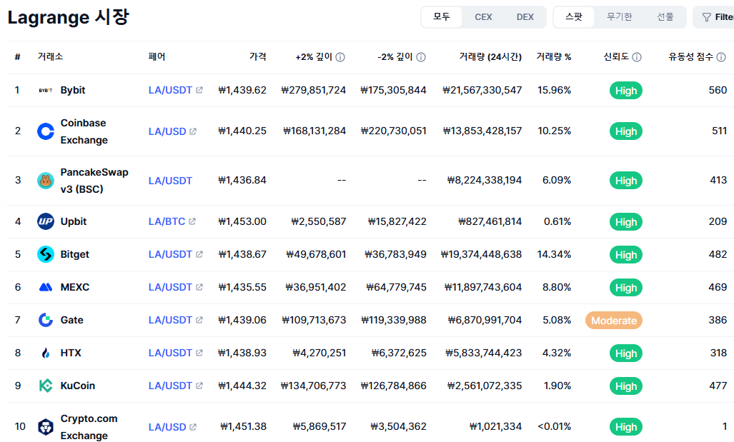Image resolution: width=734 pixels, height=442 pixels.
Task: Click Bitget volume share 14.34%
Action: [x=554, y=254]
